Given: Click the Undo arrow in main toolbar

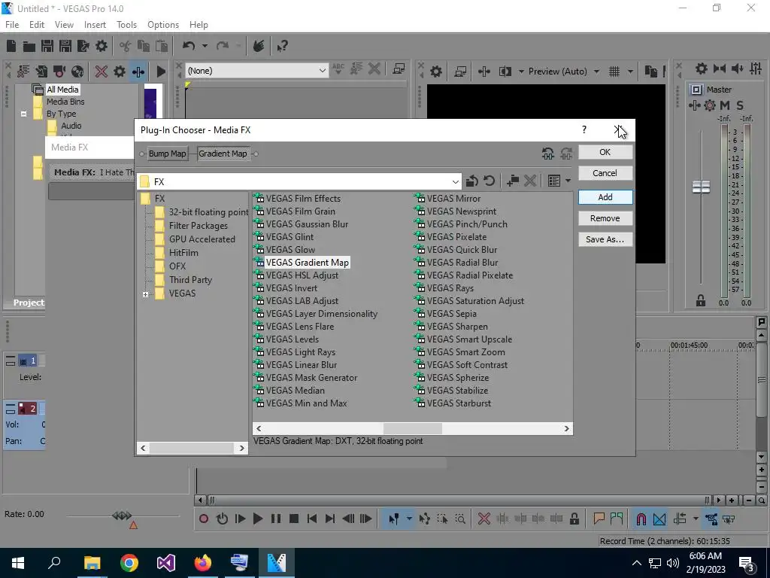Looking at the screenshot, I should click(x=189, y=46).
